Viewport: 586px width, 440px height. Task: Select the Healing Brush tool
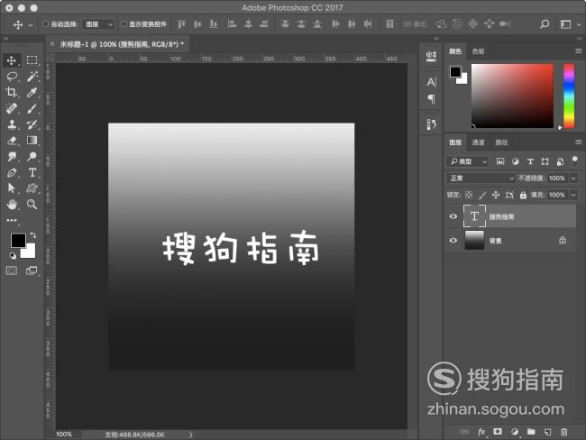[12, 108]
